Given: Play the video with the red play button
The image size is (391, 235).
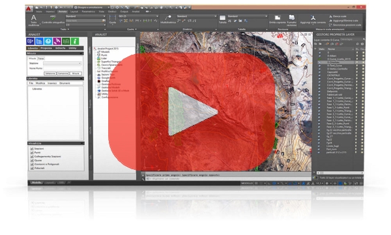Looking at the screenshot, I should coord(192,112).
